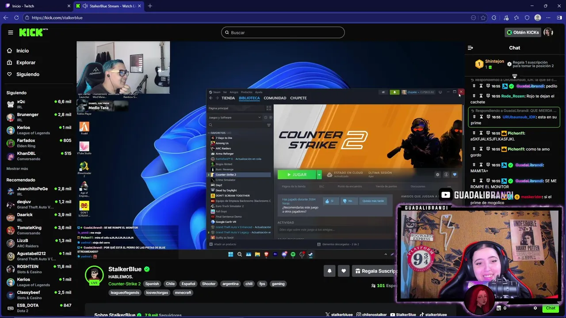Delete Rode_Rozen's chat message
The width and height of the screenshot is (566, 318).
pos(474,96)
